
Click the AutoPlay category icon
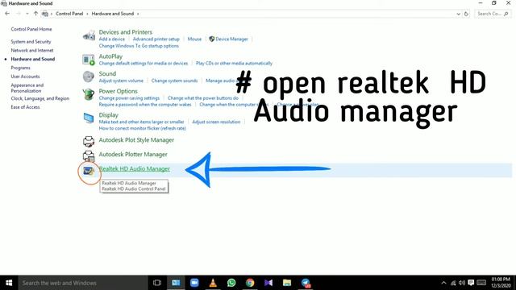pos(89,60)
